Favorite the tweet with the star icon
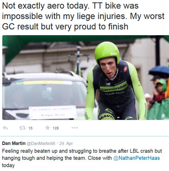The width and height of the screenshot is (169, 171). [x=48, y=128]
